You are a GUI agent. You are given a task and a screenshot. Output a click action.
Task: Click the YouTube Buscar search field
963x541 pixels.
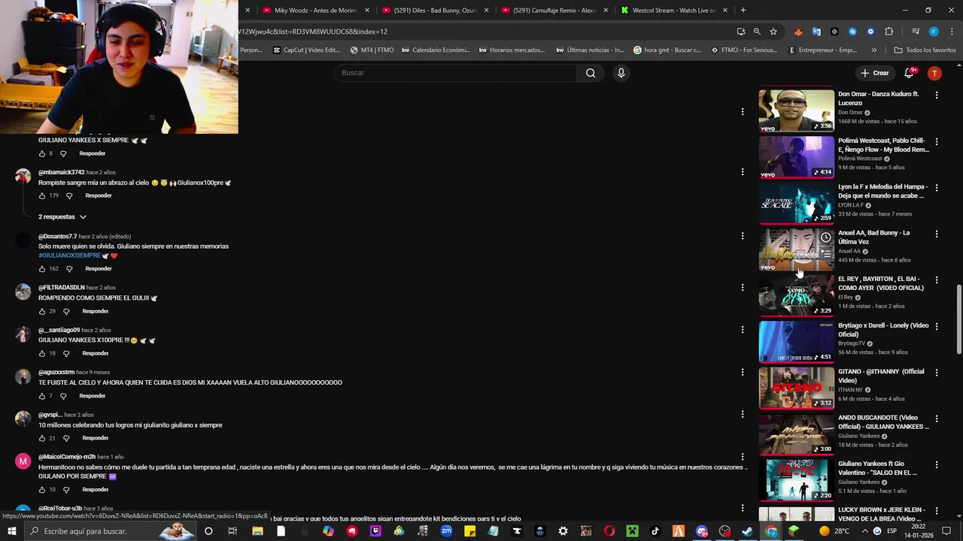coord(456,73)
